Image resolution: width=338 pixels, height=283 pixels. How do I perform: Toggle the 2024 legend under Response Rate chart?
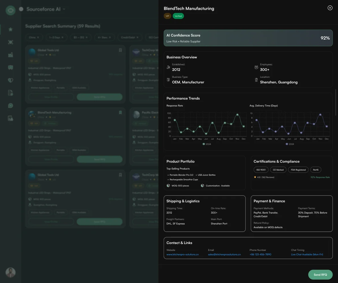pos(207,144)
